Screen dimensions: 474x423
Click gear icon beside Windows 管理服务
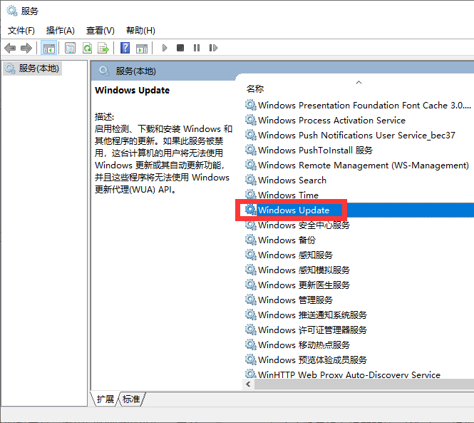[251, 300]
